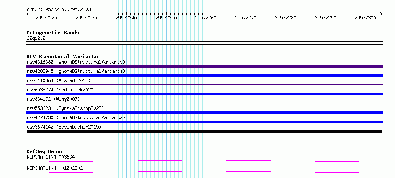This screenshot has height=178, width=395.
Task: Select the black esv3674142 variant bar
Action: (x=204, y=131)
